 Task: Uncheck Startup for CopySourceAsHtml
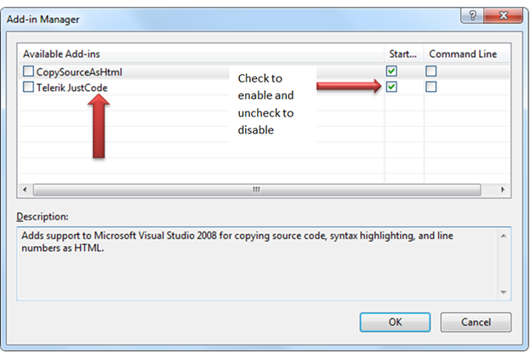coord(391,72)
